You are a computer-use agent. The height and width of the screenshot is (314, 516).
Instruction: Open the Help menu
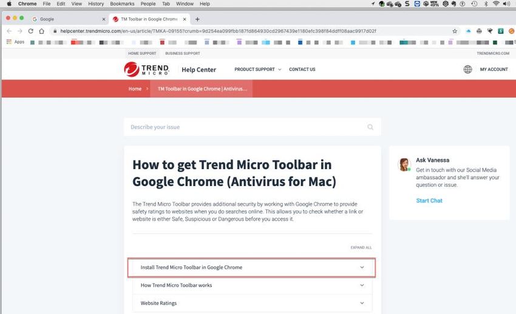[205, 4]
